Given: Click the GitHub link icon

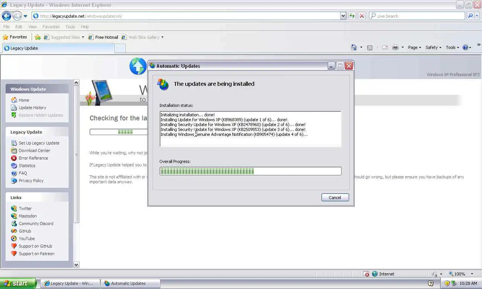Looking at the screenshot, I should pyautogui.click(x=14, y=231).
